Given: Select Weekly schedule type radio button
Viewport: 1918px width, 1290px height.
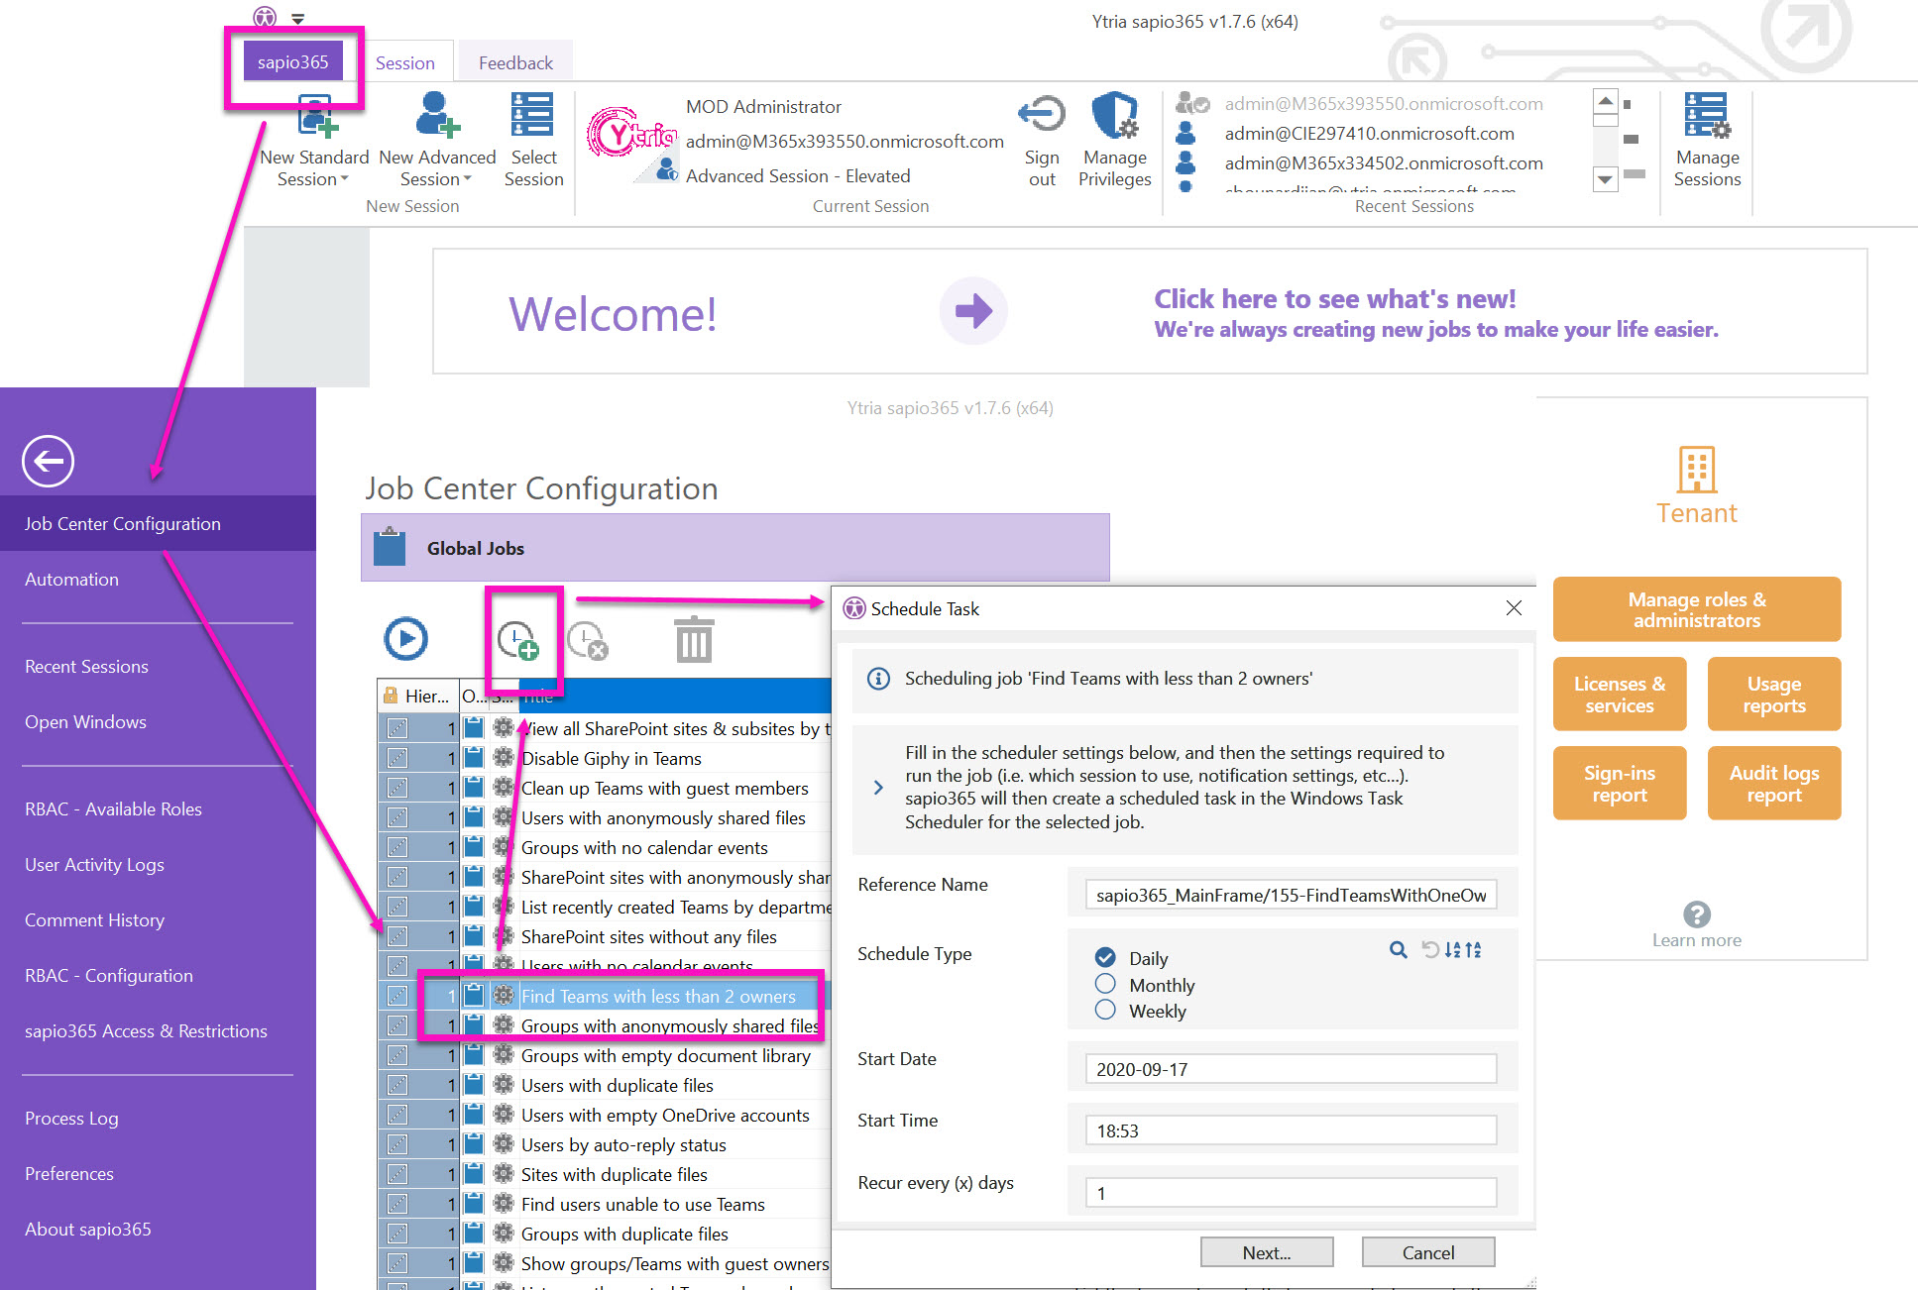Looking at the screenshot, I should pos(1104,1013).
